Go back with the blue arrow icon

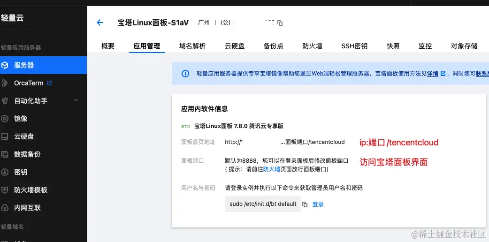coord(100,23)
